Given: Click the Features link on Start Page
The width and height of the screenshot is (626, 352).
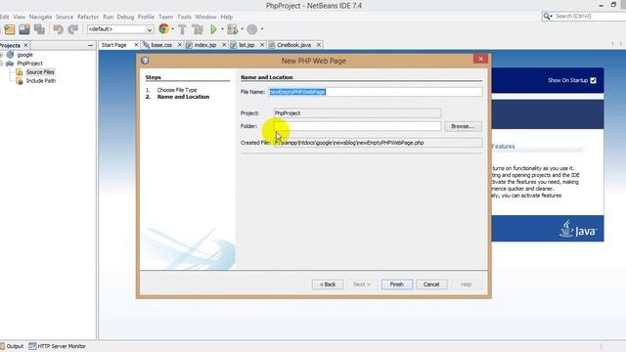Looking at the screenshot, I should tap(503, 147).
